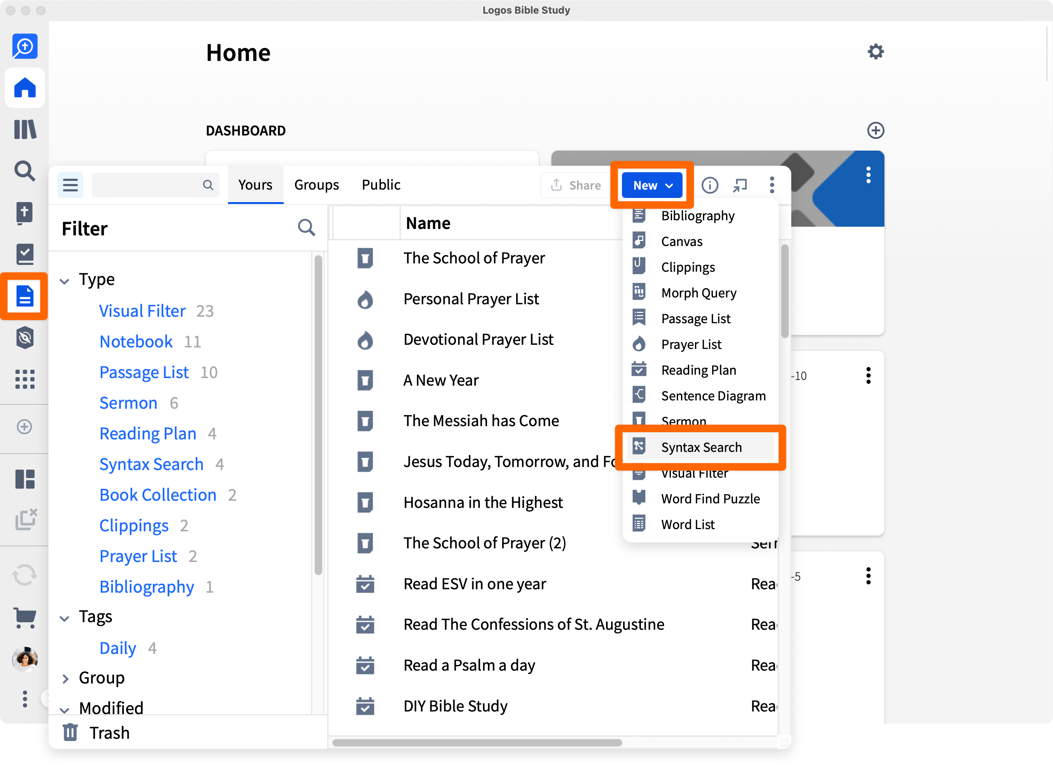
Task: Click the Name column header
Action: coord(428,223)
